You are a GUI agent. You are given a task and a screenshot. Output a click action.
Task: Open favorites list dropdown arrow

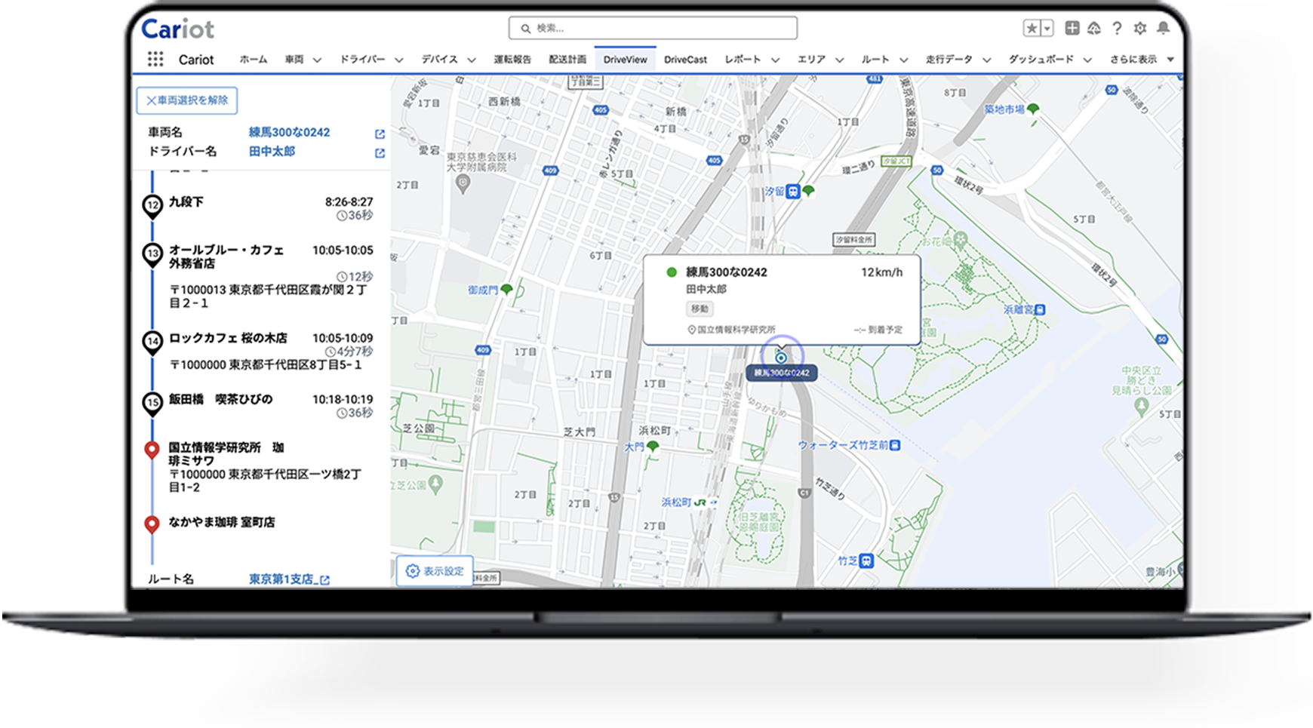click(1047, 28)
